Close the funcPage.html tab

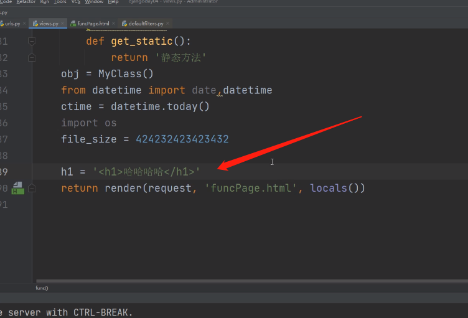[x=113, y=24]
